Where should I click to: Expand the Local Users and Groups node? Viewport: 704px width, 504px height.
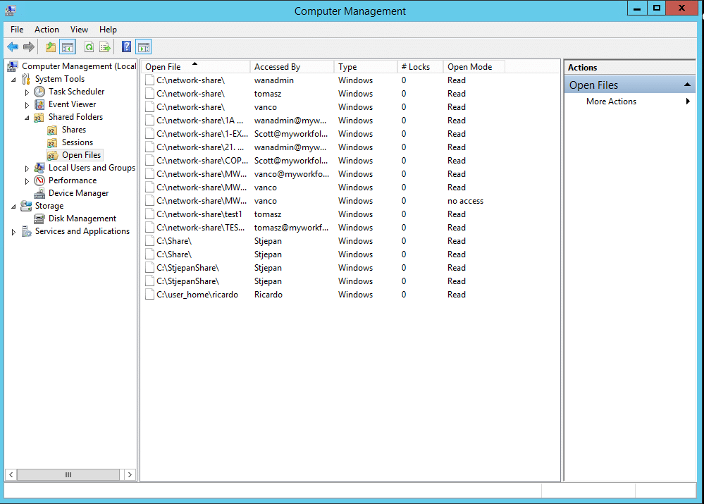(27, 168)
